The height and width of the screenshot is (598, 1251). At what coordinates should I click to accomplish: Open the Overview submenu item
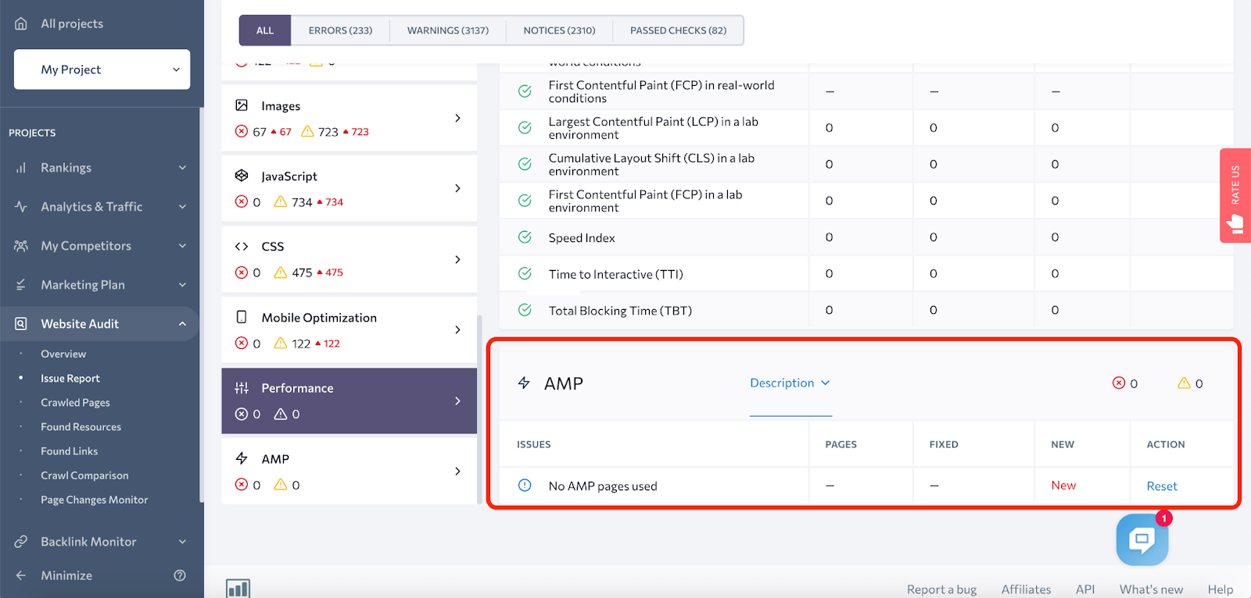click(x=63, y=354)
